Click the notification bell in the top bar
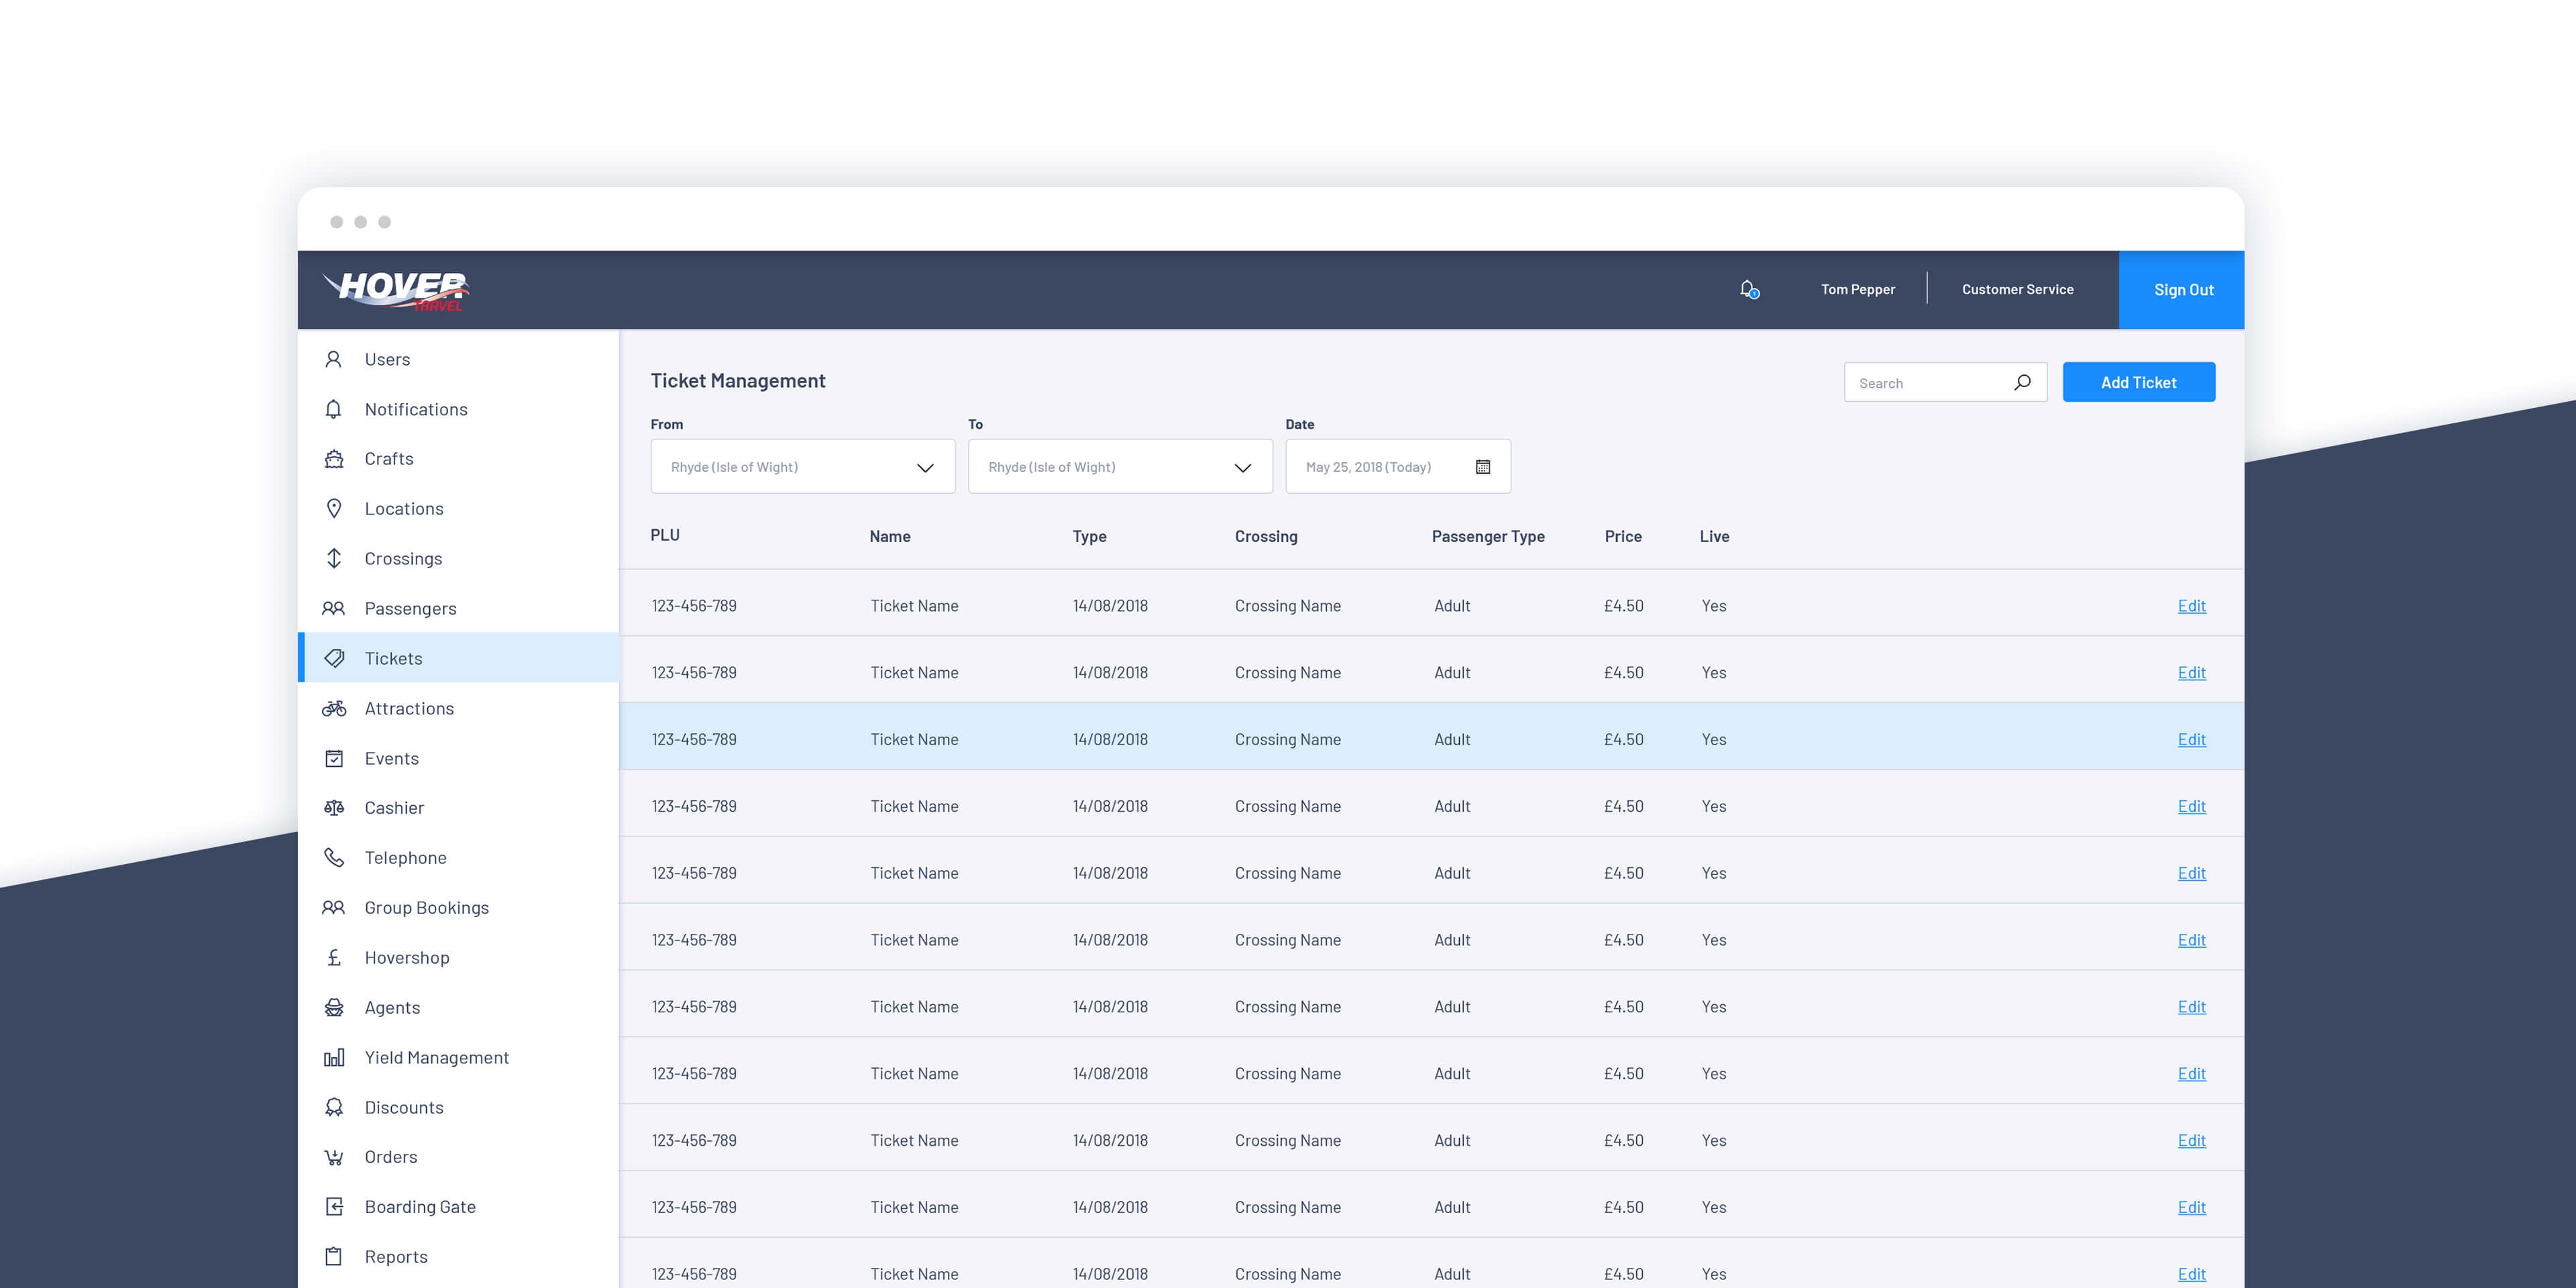The height and width of the screenshot is (1288, 2576). click(x=1748, y=288)
